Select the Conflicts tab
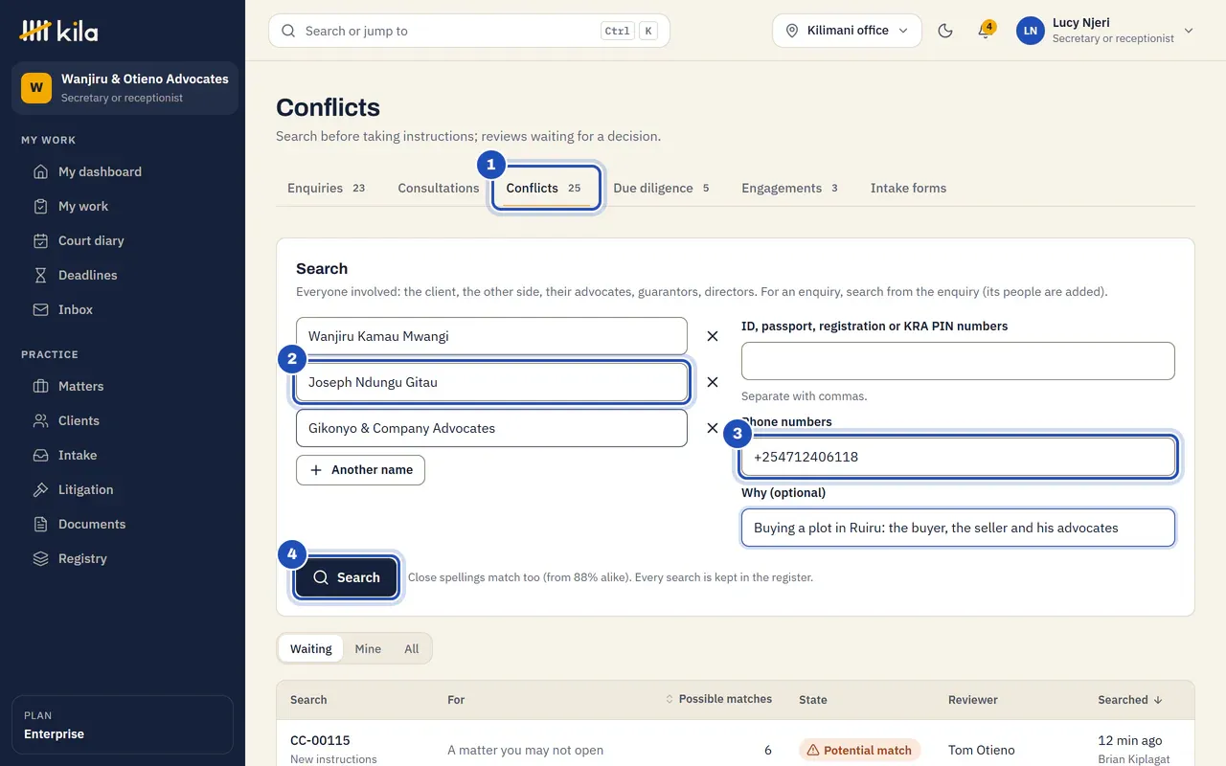1226x766 pixels. coord(545,189)
